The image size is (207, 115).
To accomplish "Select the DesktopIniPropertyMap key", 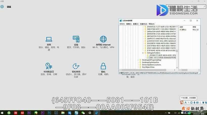I will coord(152,60).
